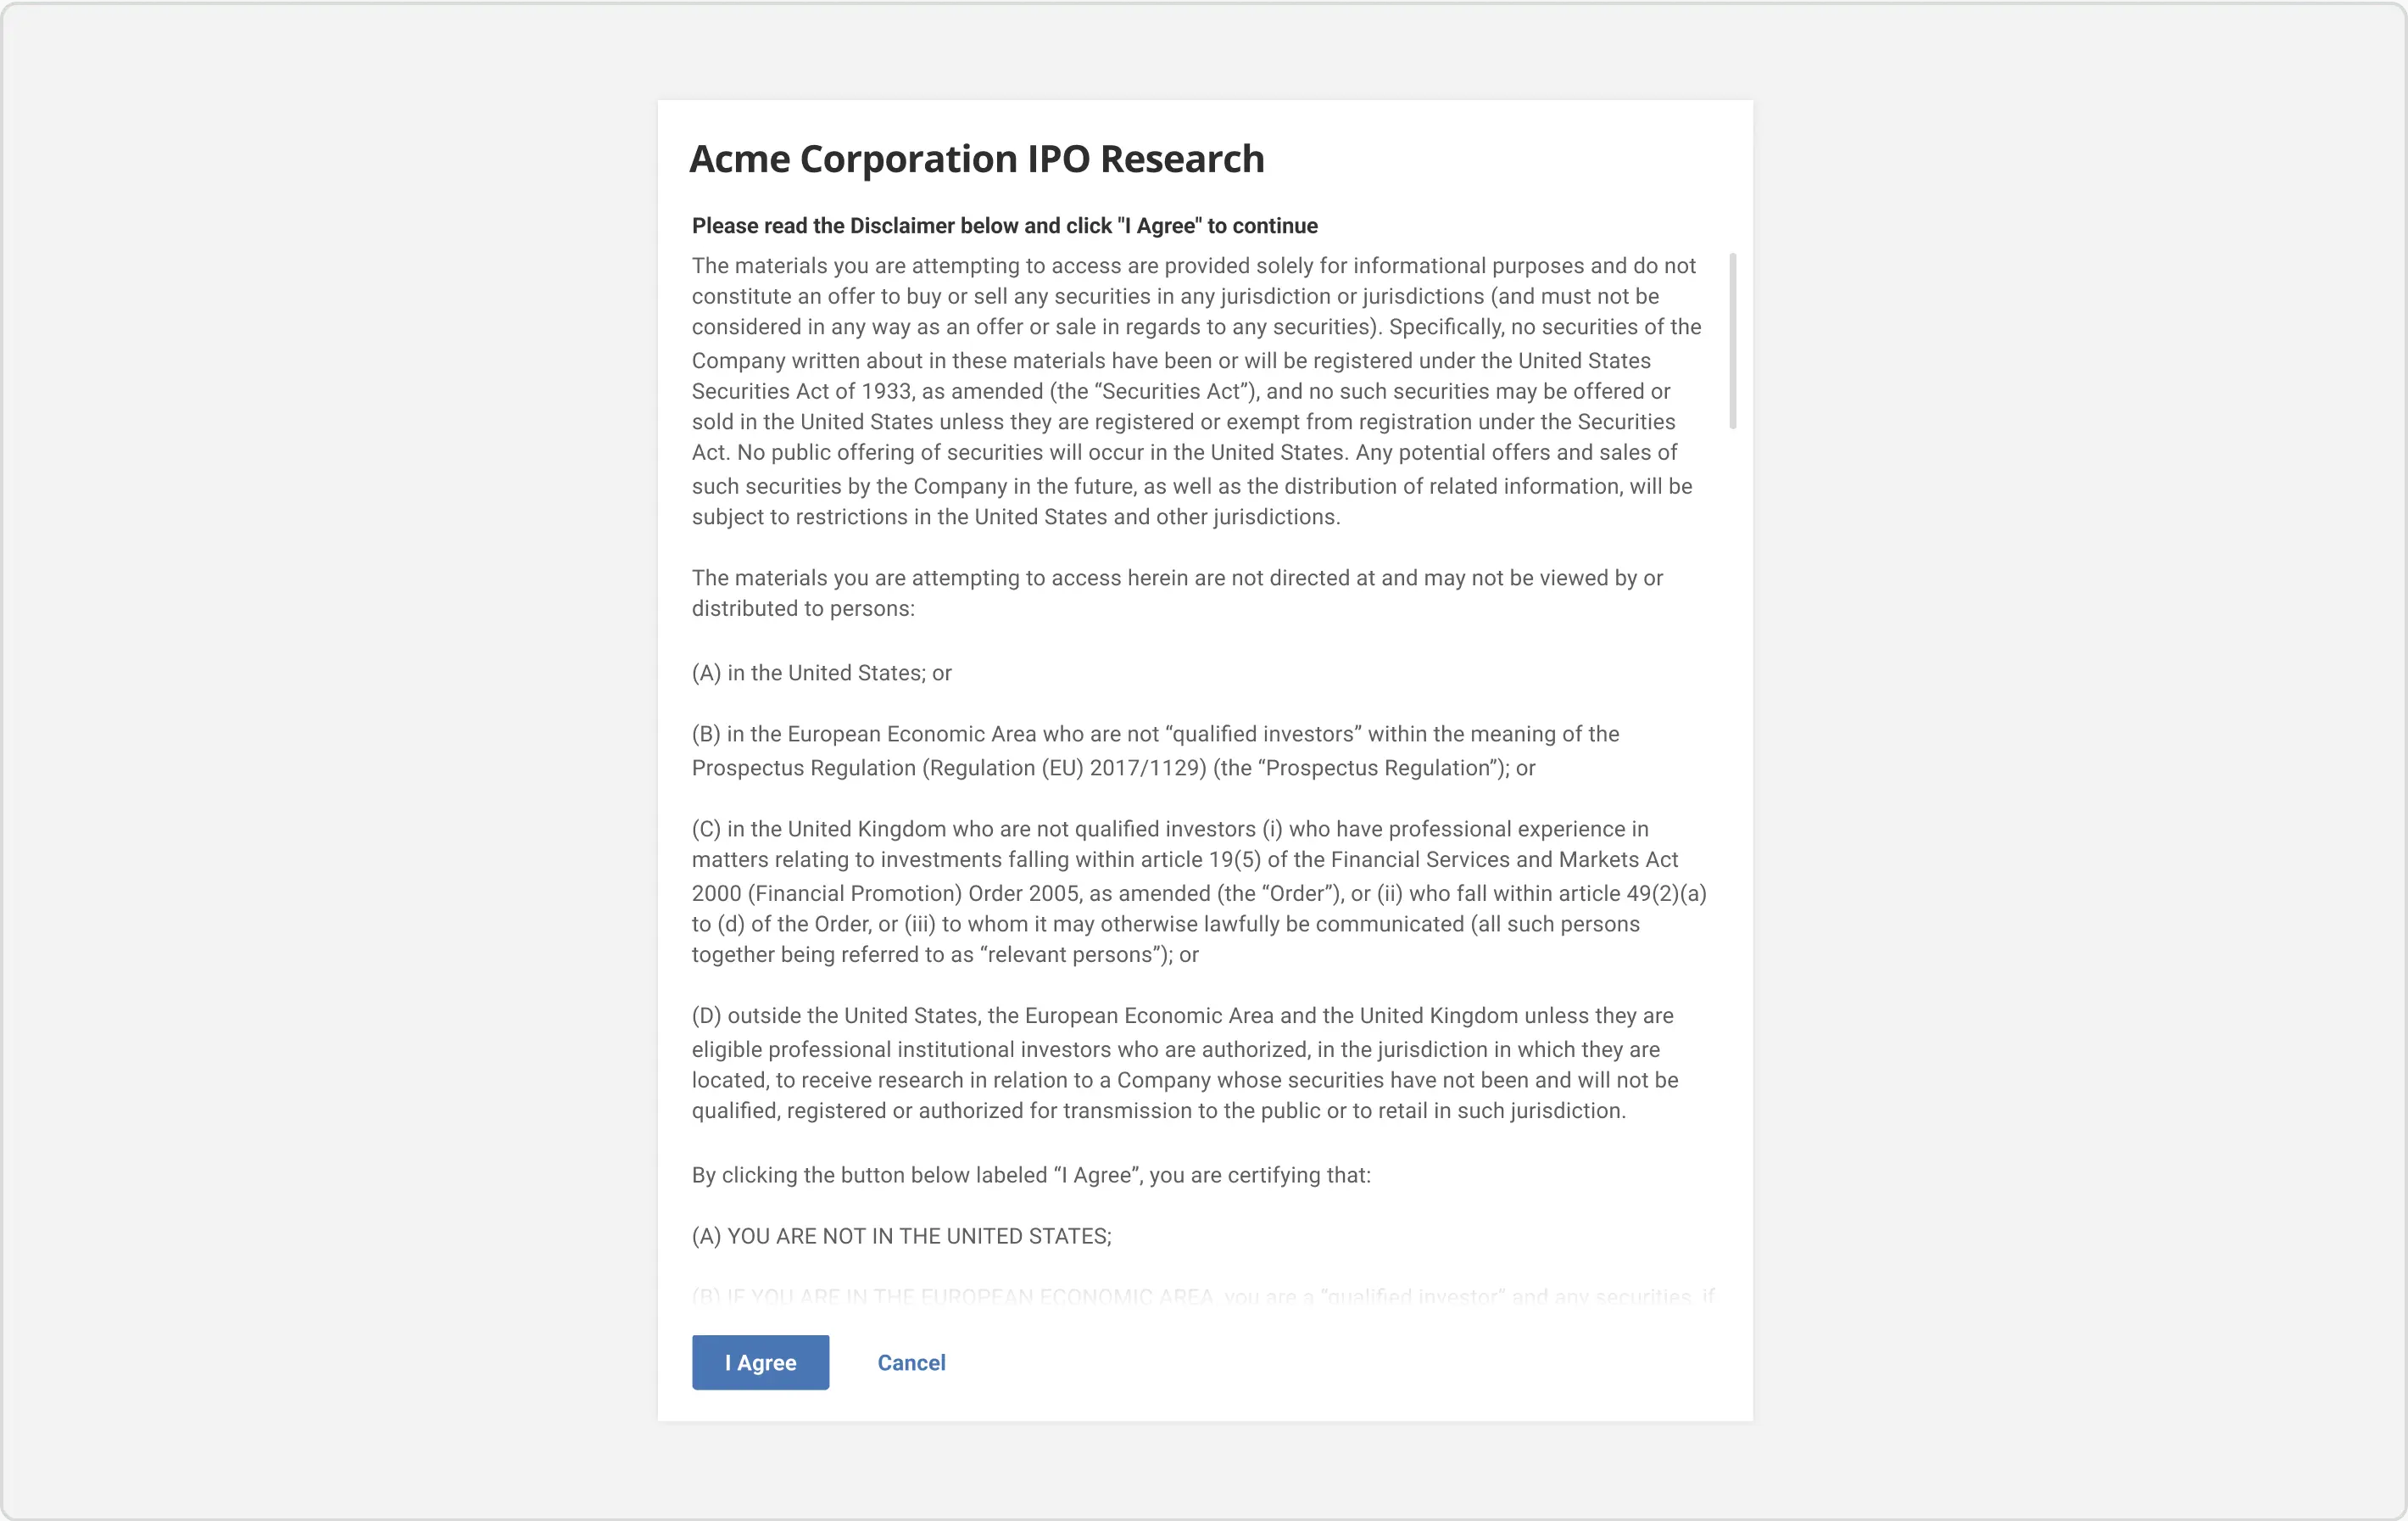The height and width of the screenshot is (1521, 2408).
Task: Click the Cancel link
Action: [x=911, y=1362]
